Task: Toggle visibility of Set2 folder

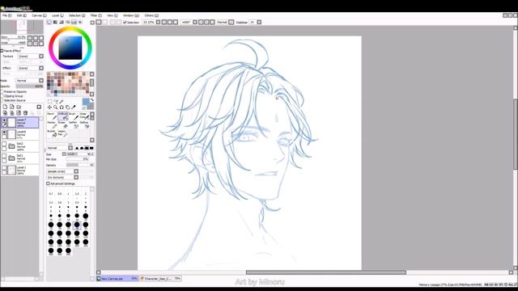Action: [4, 144]
